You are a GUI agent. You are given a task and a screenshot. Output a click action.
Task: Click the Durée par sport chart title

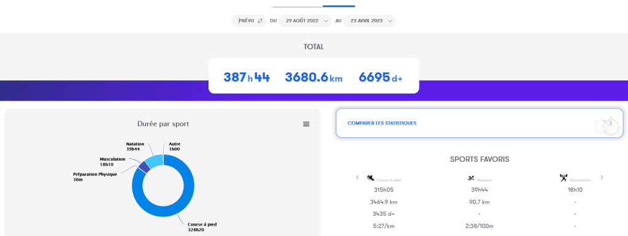pos(163,124)
